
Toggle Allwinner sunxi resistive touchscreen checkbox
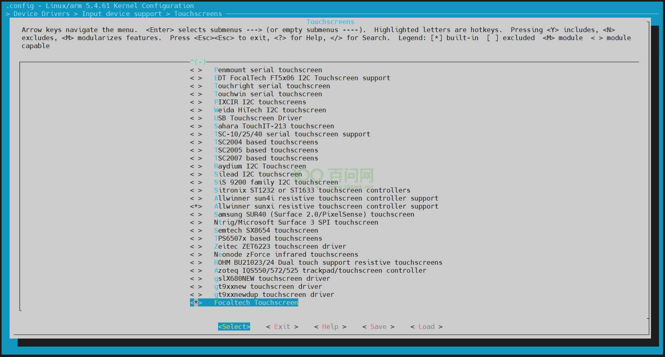pos(196,206)
